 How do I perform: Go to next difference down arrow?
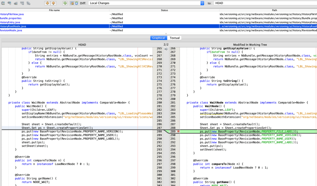47,3
